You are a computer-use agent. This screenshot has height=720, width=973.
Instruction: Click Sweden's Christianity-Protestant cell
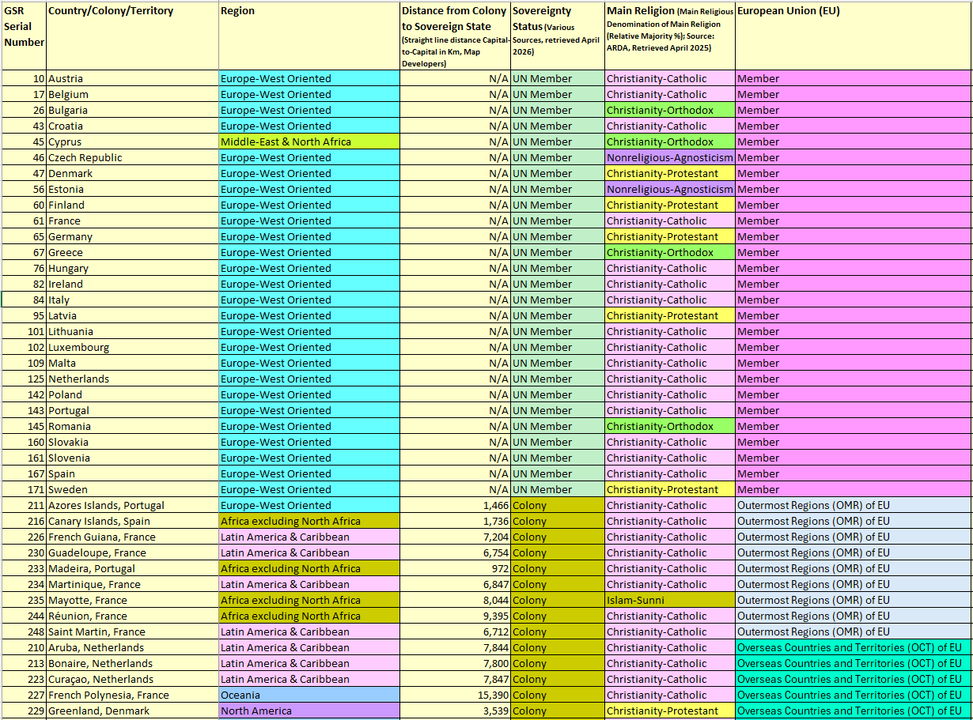(x=670, y=489)
